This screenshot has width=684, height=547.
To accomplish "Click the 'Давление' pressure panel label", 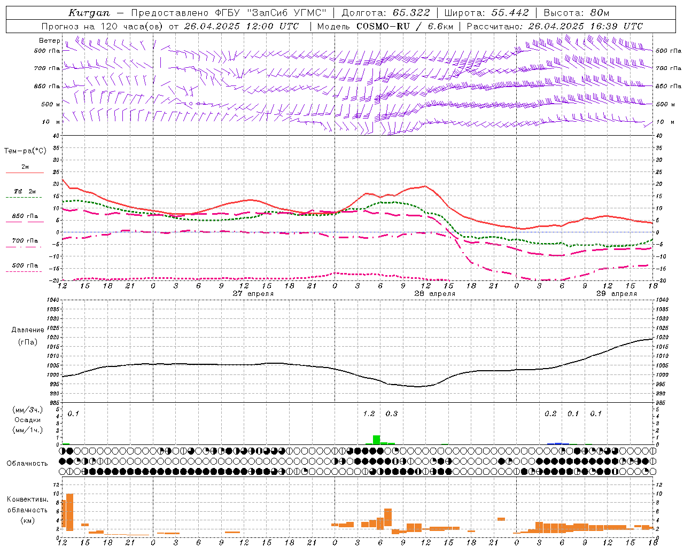I will tap(28, 330).
